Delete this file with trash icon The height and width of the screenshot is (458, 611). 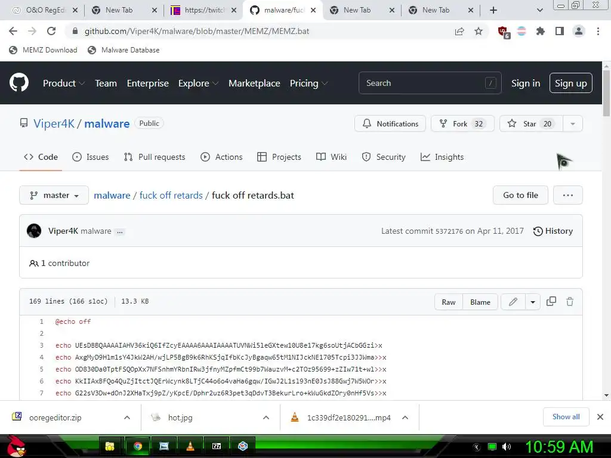(x=570, y=301)
